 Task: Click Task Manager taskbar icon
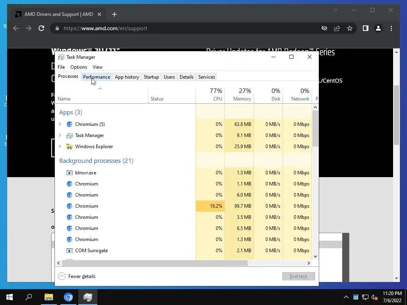pos(88,297)
